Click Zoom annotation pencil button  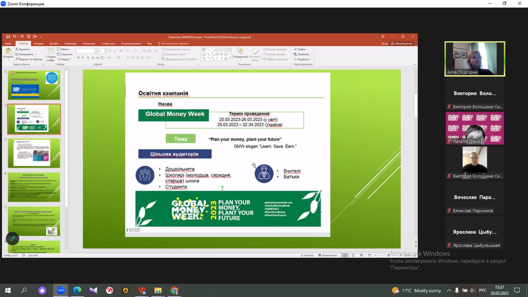point(12,238)
